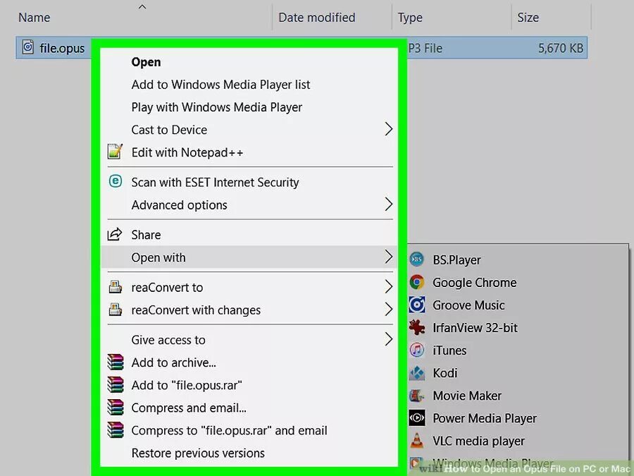Click the Power Media Player icon
The image size is (634, 476).
pos(417,418)
